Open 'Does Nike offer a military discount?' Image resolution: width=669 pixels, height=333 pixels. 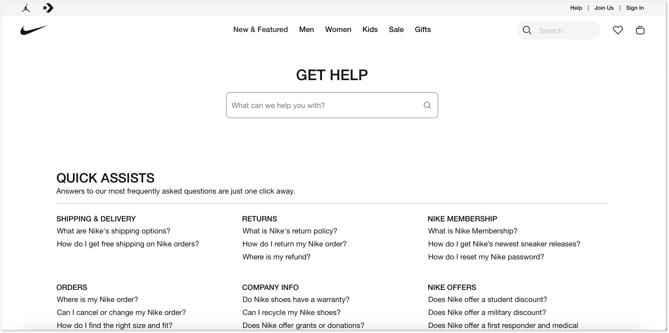point(487,313)
